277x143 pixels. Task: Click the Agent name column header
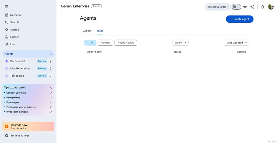point(94,52)
